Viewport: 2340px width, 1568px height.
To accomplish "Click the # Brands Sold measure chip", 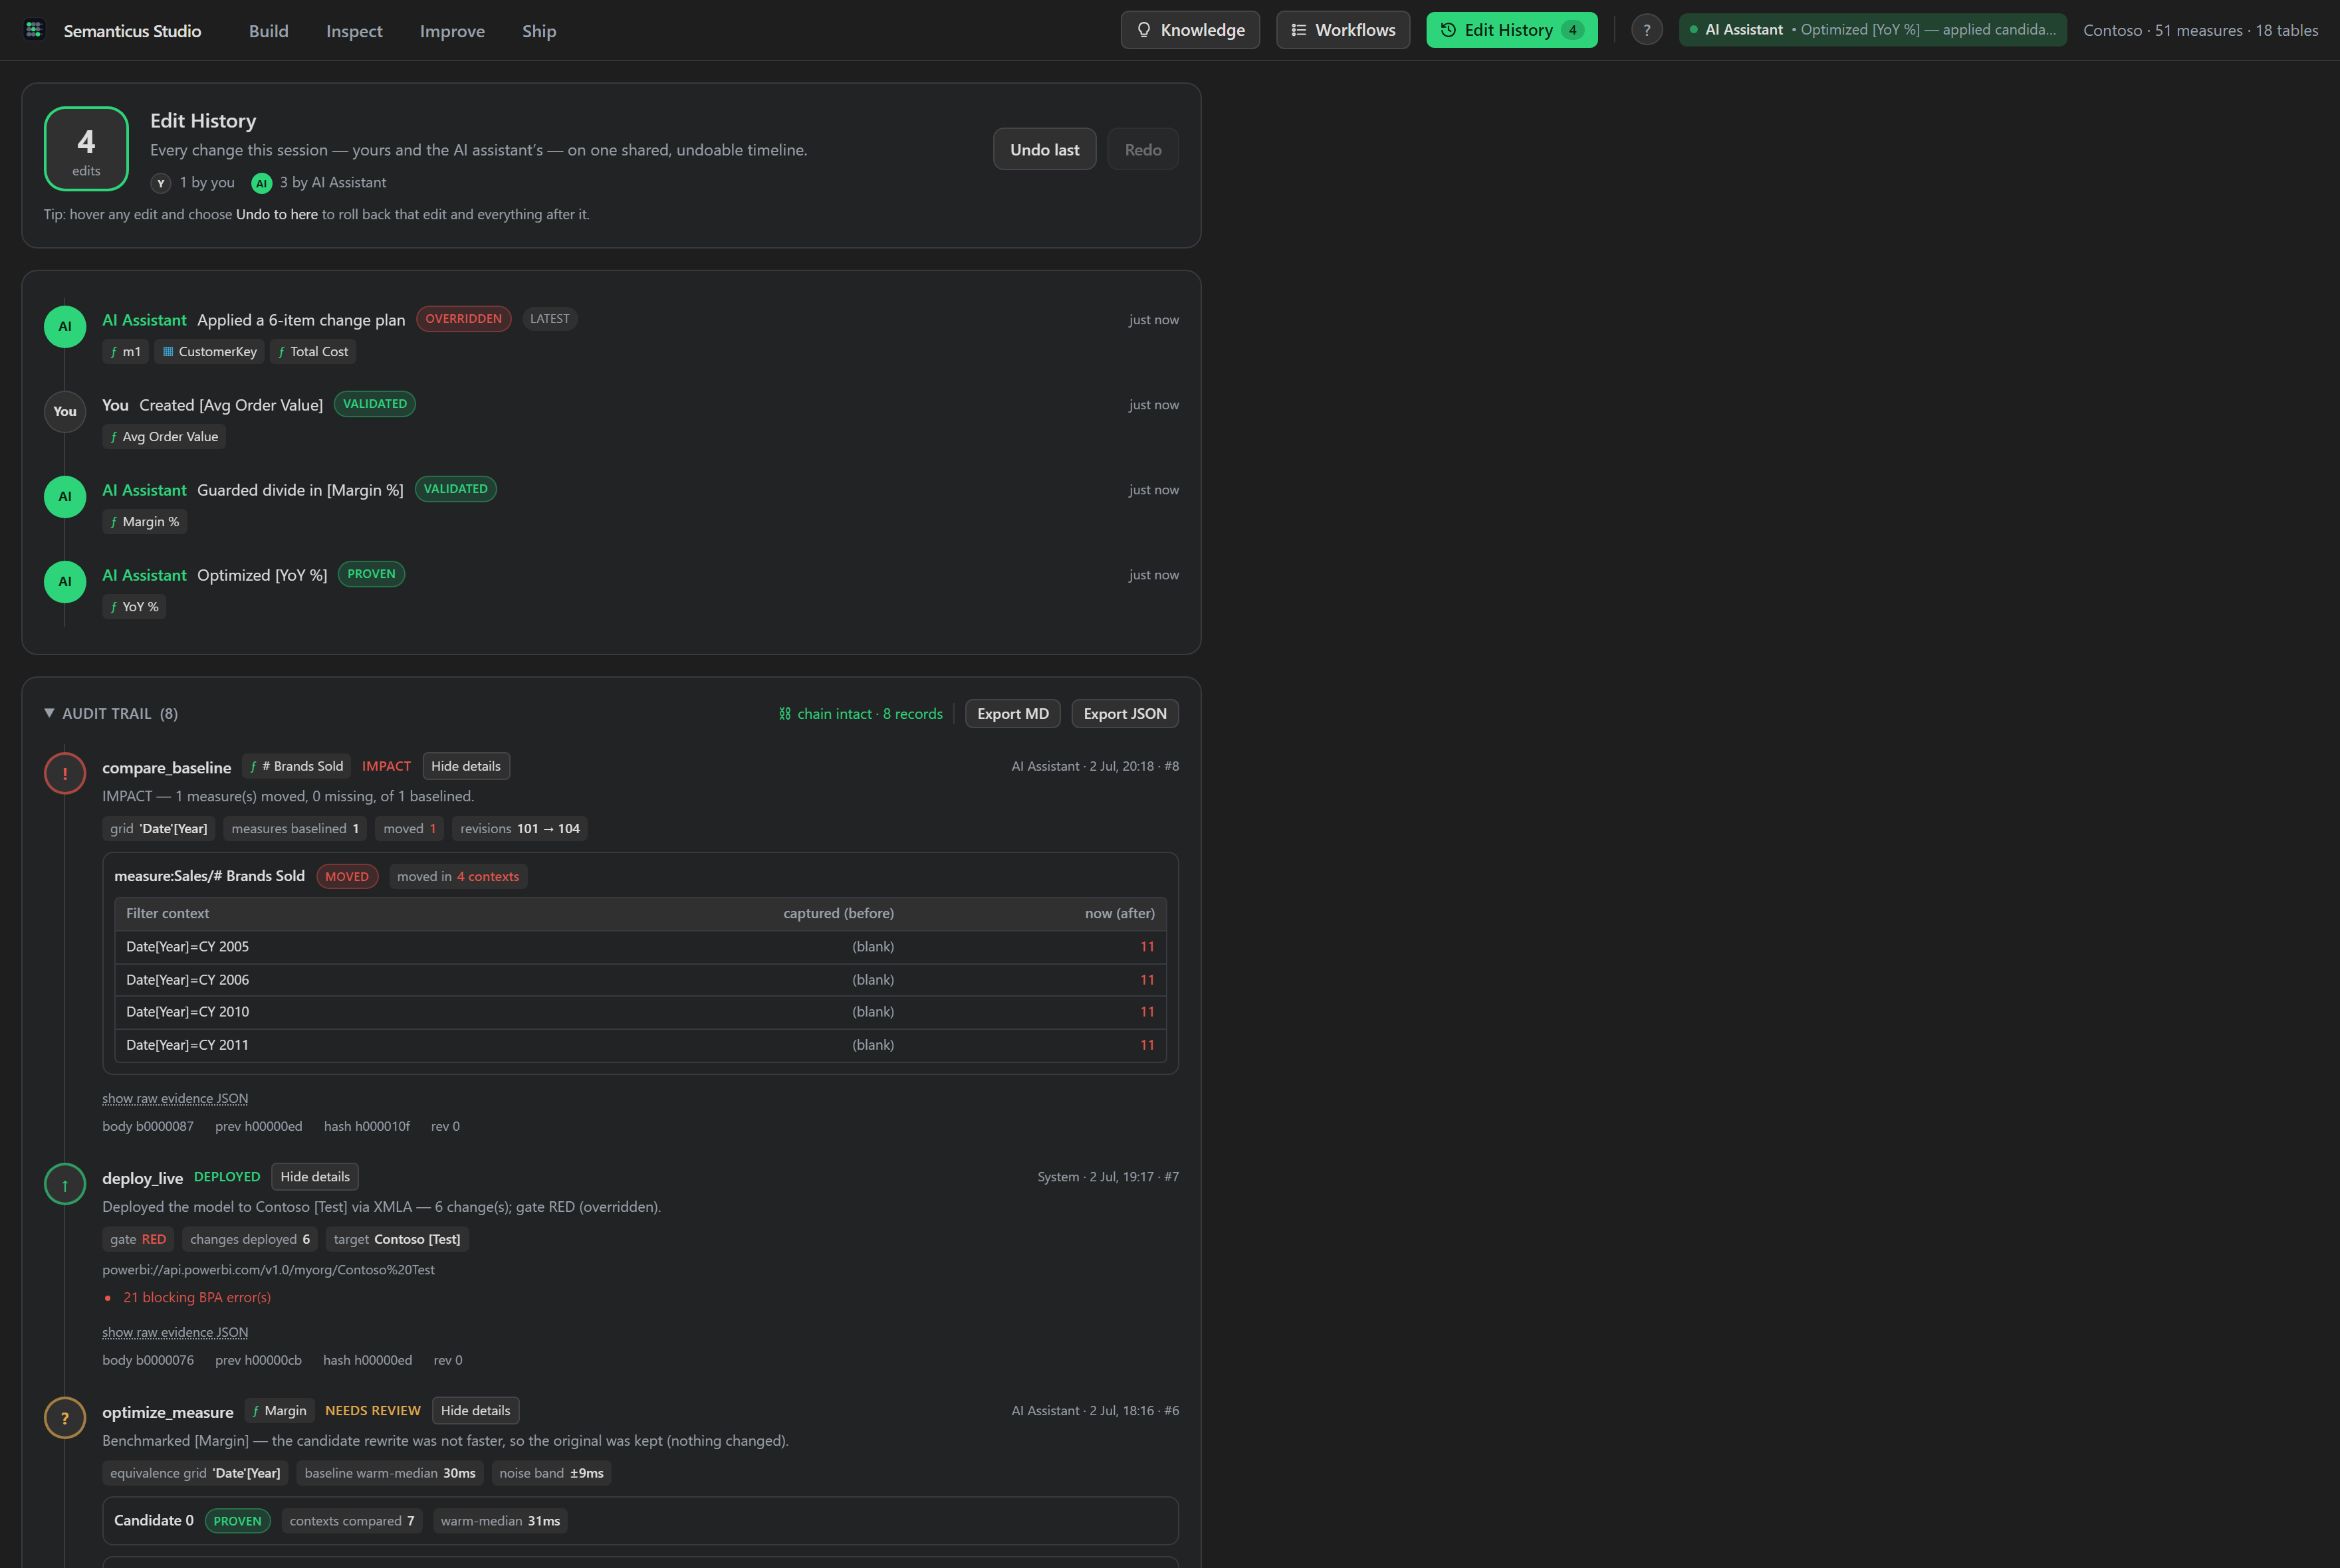I will tap(297, 766).
